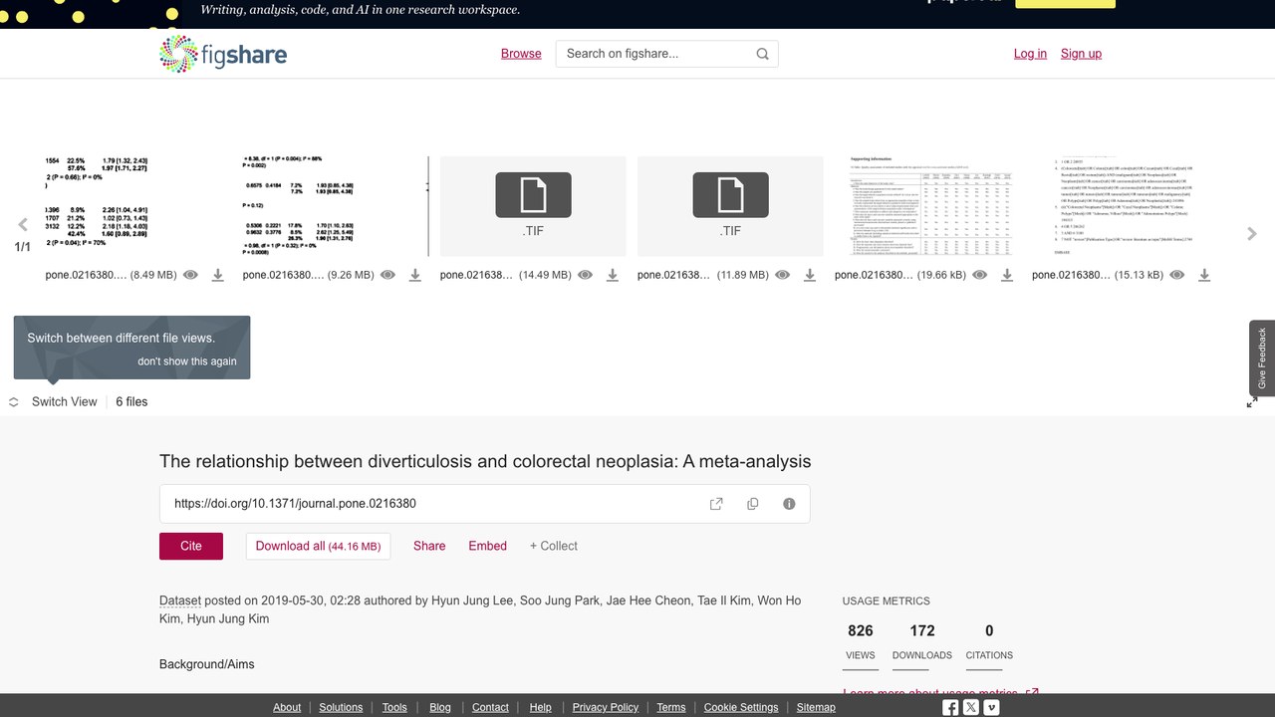The width and height of the screenshot is (1275, 717).
Task: Download the 14.49 MB TIF file
Action: 613,275
